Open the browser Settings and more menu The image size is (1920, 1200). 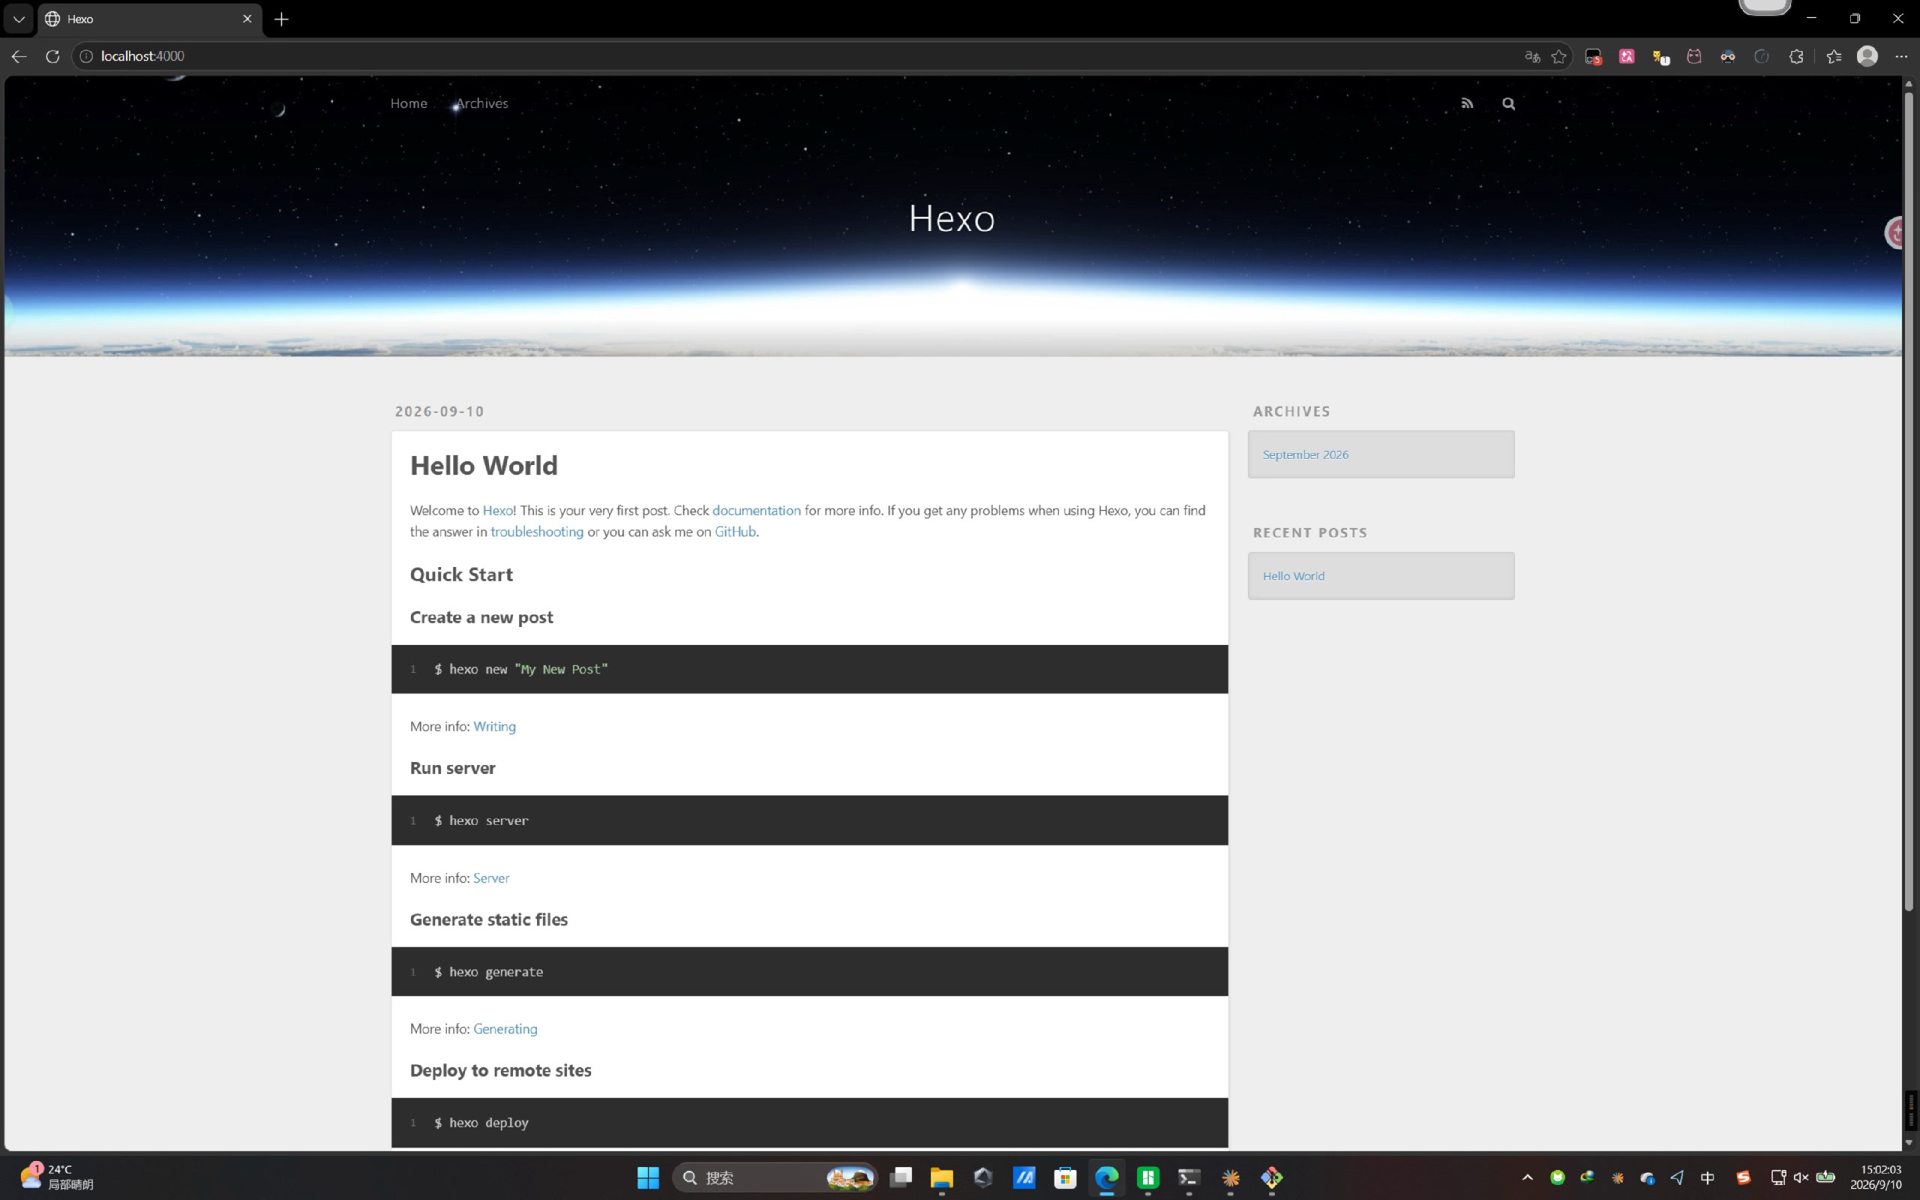point(1901,56)
